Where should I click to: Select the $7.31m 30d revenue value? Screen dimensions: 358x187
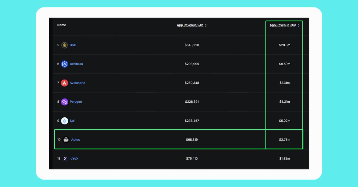coord(284,83)
